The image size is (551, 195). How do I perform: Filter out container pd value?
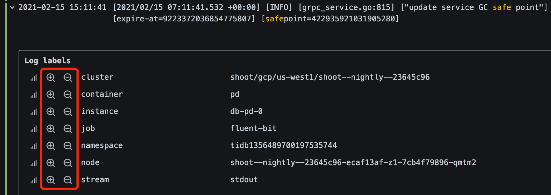(x=68, y=95)
